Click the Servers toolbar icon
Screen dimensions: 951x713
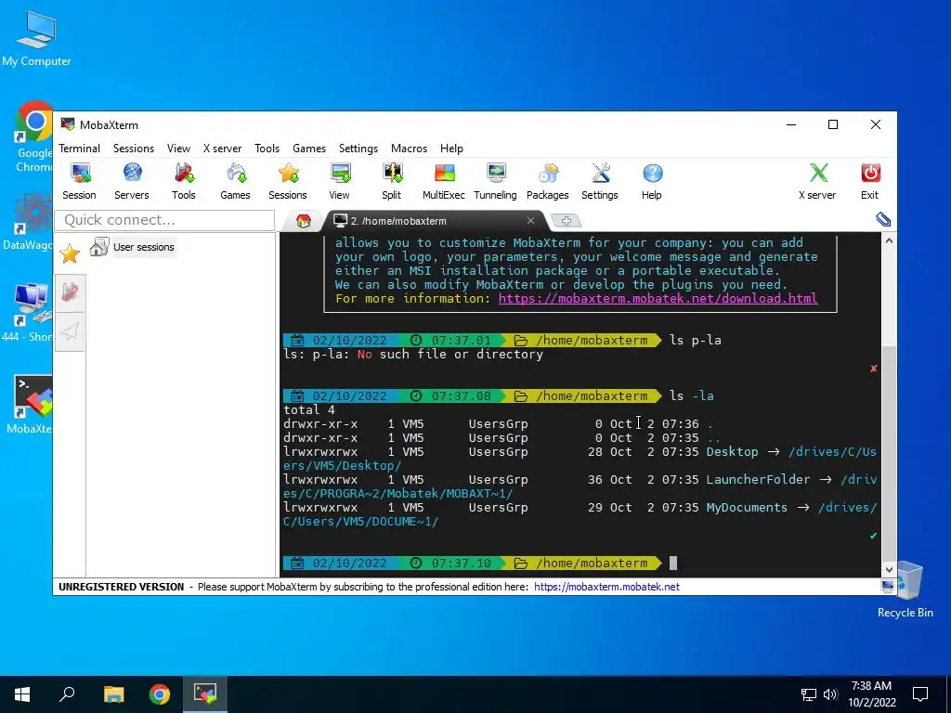[132, 181]
